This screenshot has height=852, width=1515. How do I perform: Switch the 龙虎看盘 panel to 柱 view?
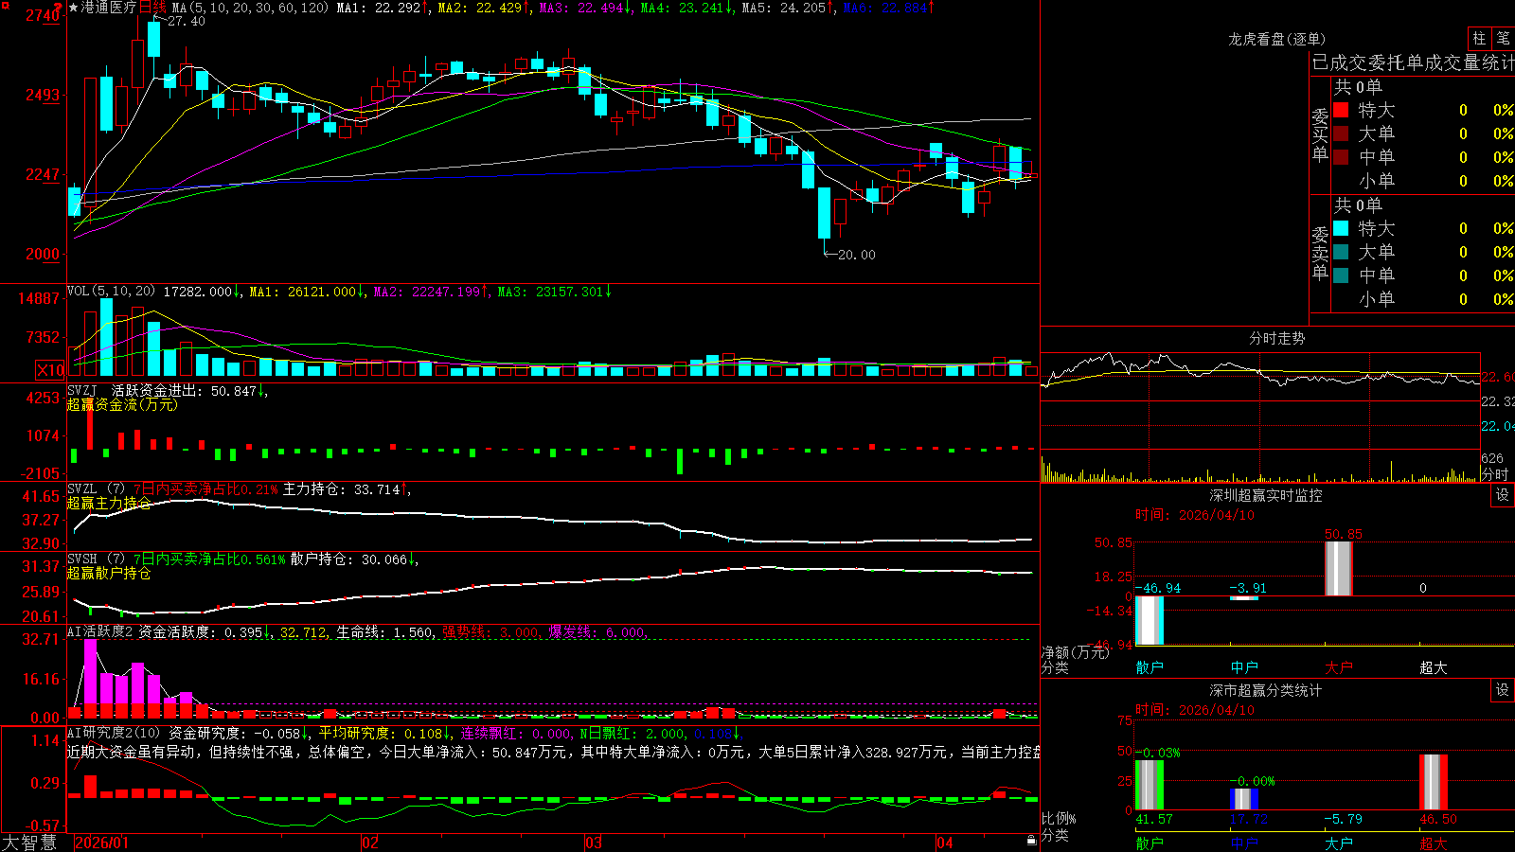[x=1478, y=38]
